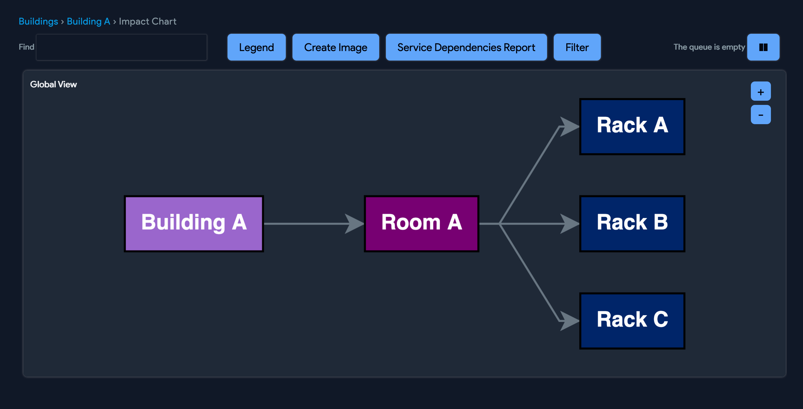This screenshot has width=803, height=409.
Task: Click the arrowhead pointing into Rack A
Action: [x=569, y=126]
